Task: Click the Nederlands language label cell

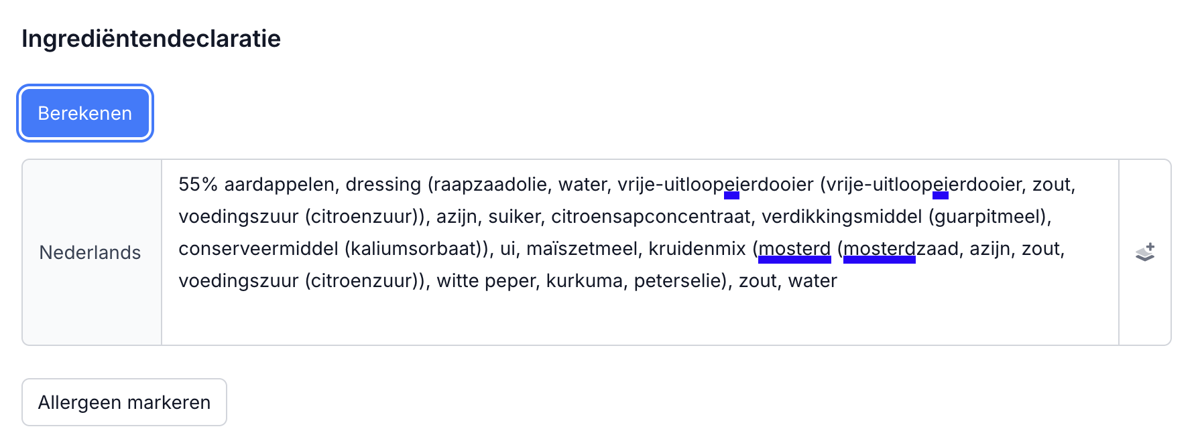Action: coord(89,252)
